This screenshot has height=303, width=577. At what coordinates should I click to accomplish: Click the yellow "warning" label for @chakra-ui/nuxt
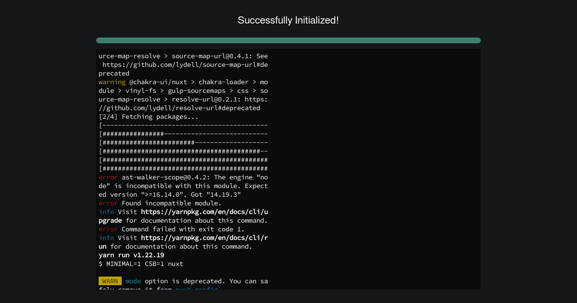coord(112,82)
